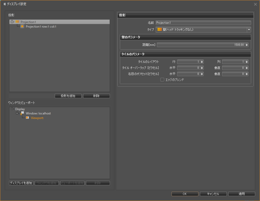Click the Projection1 row:1 col:1 tile icon

pyautogui.click(x=22, y=26)
